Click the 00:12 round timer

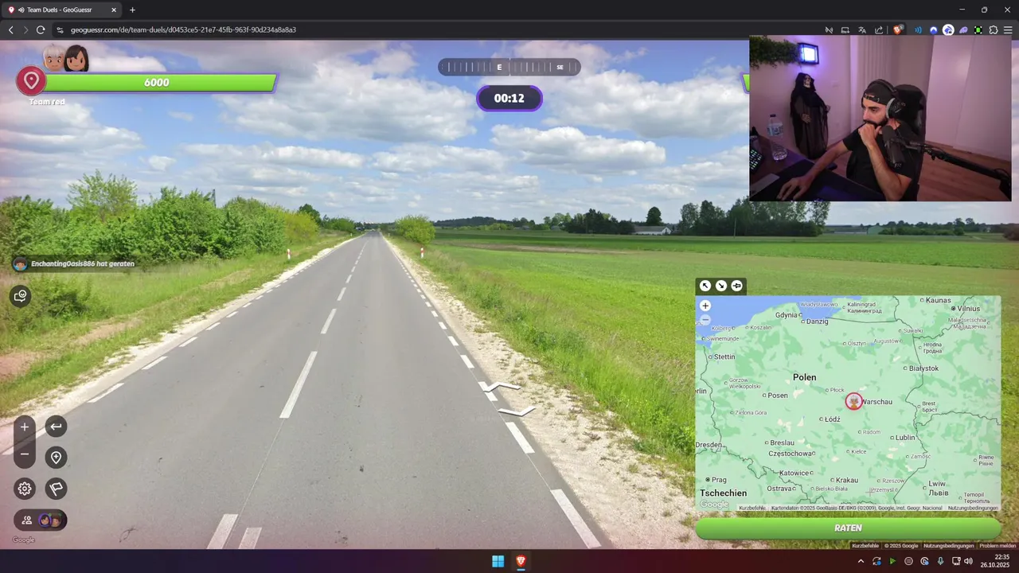[x=509, y=99]
